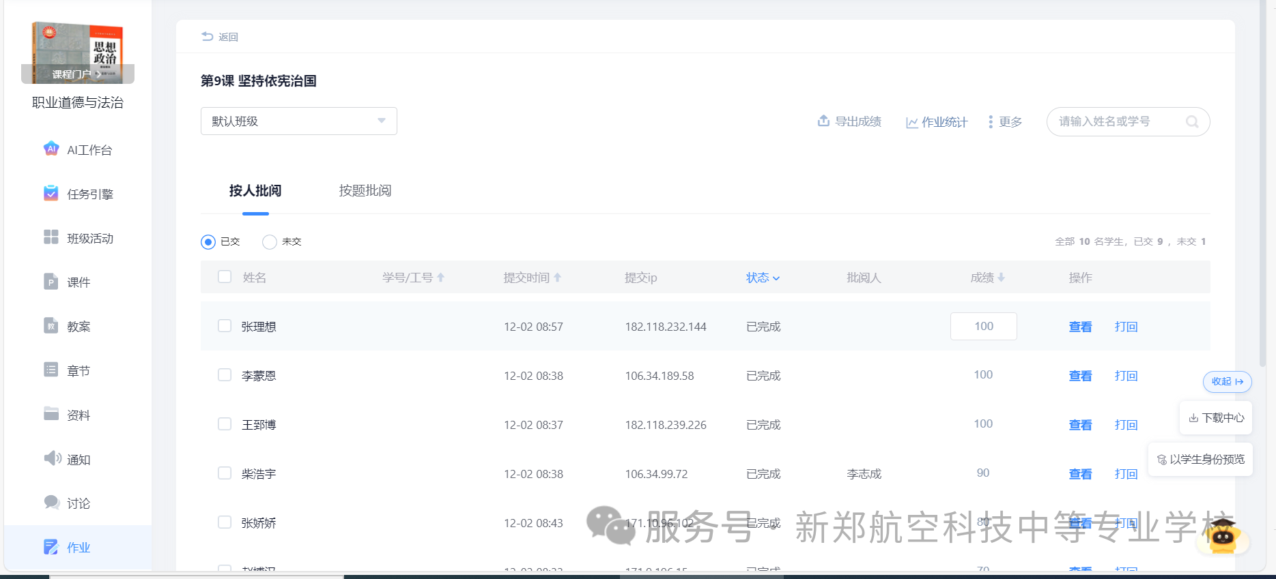Click the mascot assistant icon
This screenshot has height=579, width=1276.
1223,535
